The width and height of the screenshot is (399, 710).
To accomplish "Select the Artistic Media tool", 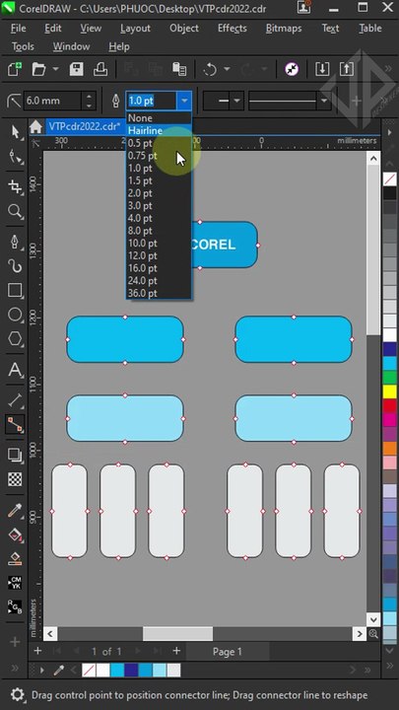I will [16, 266].
